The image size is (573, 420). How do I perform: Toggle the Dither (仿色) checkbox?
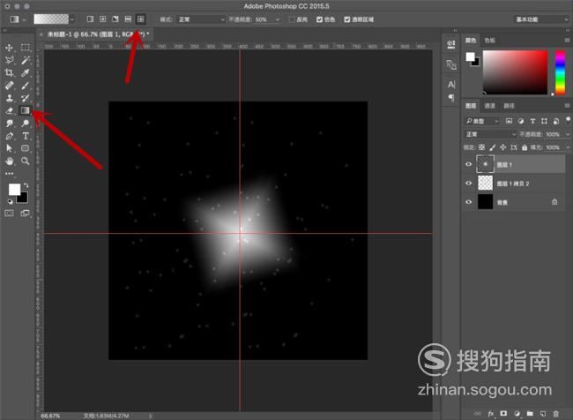point(319,19)
